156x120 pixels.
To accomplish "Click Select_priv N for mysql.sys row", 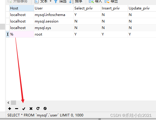I will tap(87, 28).
